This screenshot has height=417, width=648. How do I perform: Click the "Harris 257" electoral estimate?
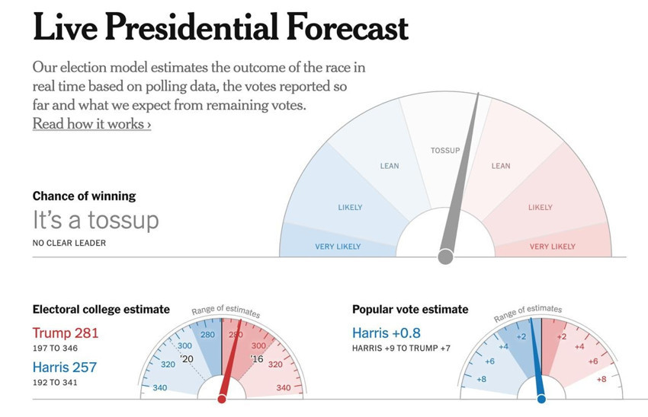tap(65, 368)
